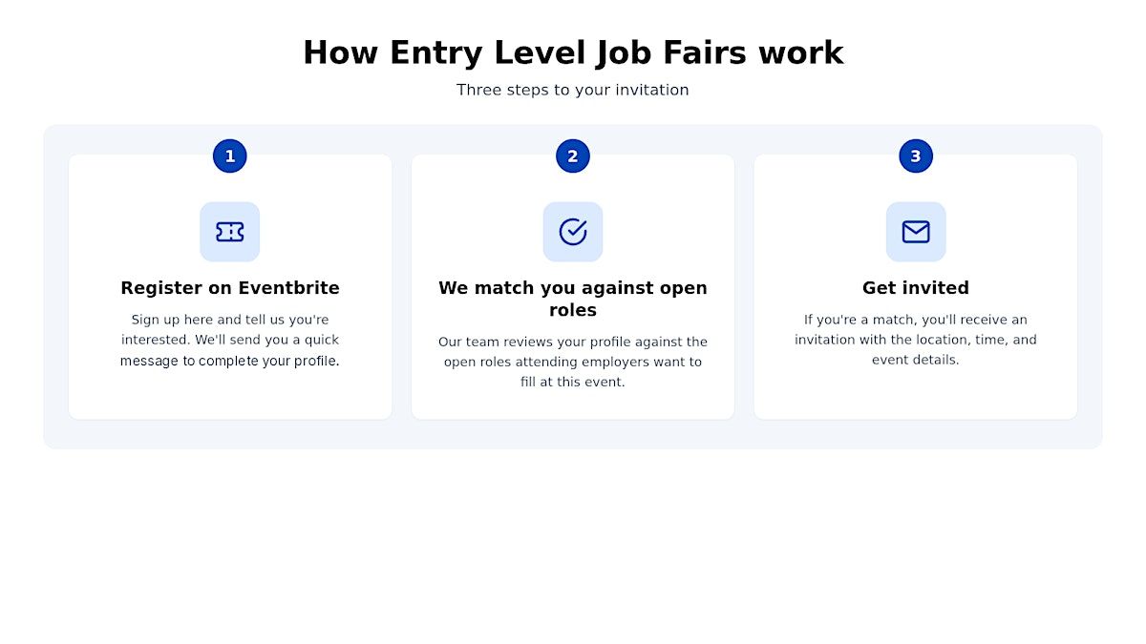Click the Get invited heading
This screenshot has height=644, width=1146.
click(x=916, y=288)
